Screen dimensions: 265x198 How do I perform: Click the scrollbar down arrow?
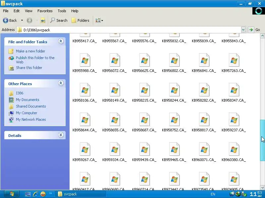point(262,187)
